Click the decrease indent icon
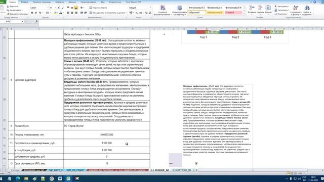 pos(82,13)
